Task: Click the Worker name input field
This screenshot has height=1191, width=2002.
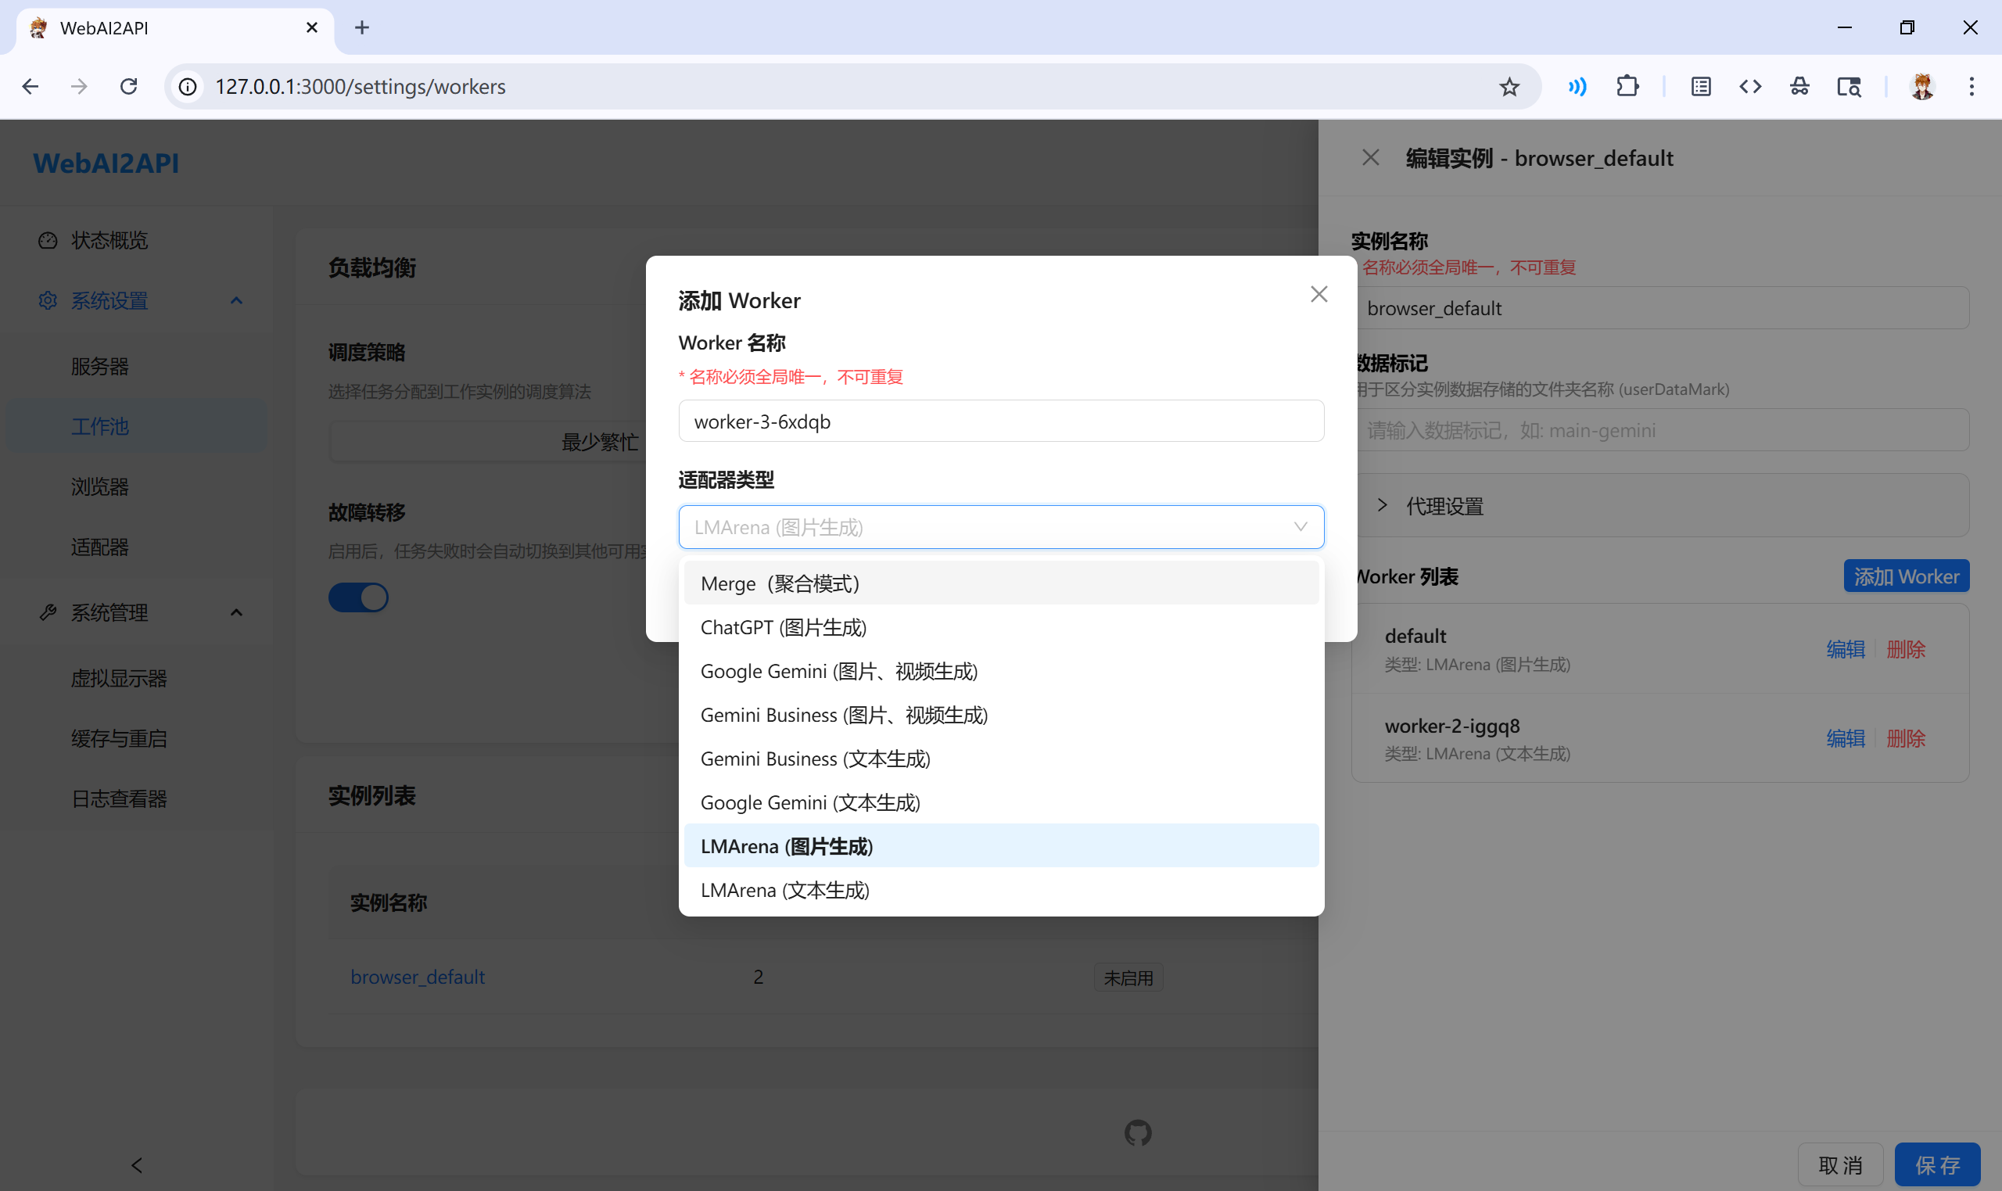Action: pos(1000,422)
